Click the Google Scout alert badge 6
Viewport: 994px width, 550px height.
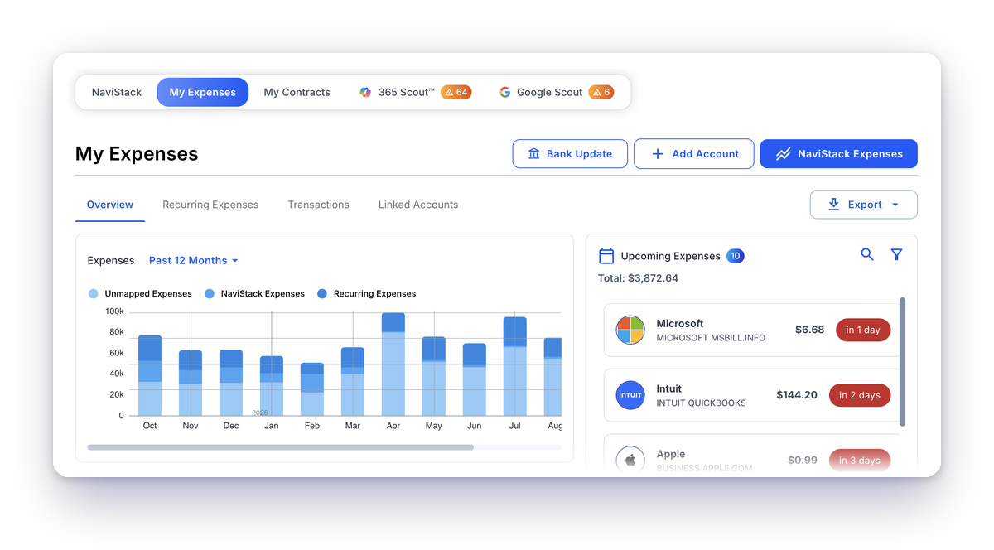point(601,92)
